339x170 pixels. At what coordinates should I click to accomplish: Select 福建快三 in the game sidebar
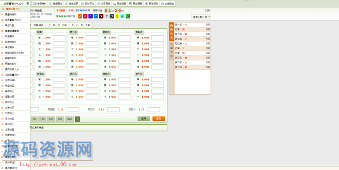coord(15,97)
